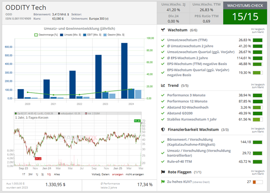270x193 pixels.
Task: Toggle EBIT [Mio. $] legend entry
Action: click(92, 35)
